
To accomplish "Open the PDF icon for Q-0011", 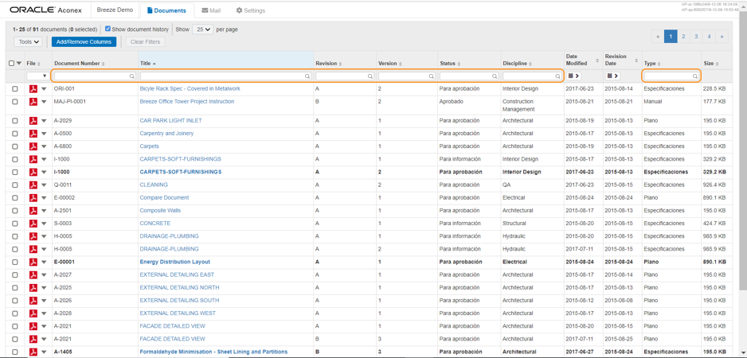I will pyautogui.click(x=33, y=185).
